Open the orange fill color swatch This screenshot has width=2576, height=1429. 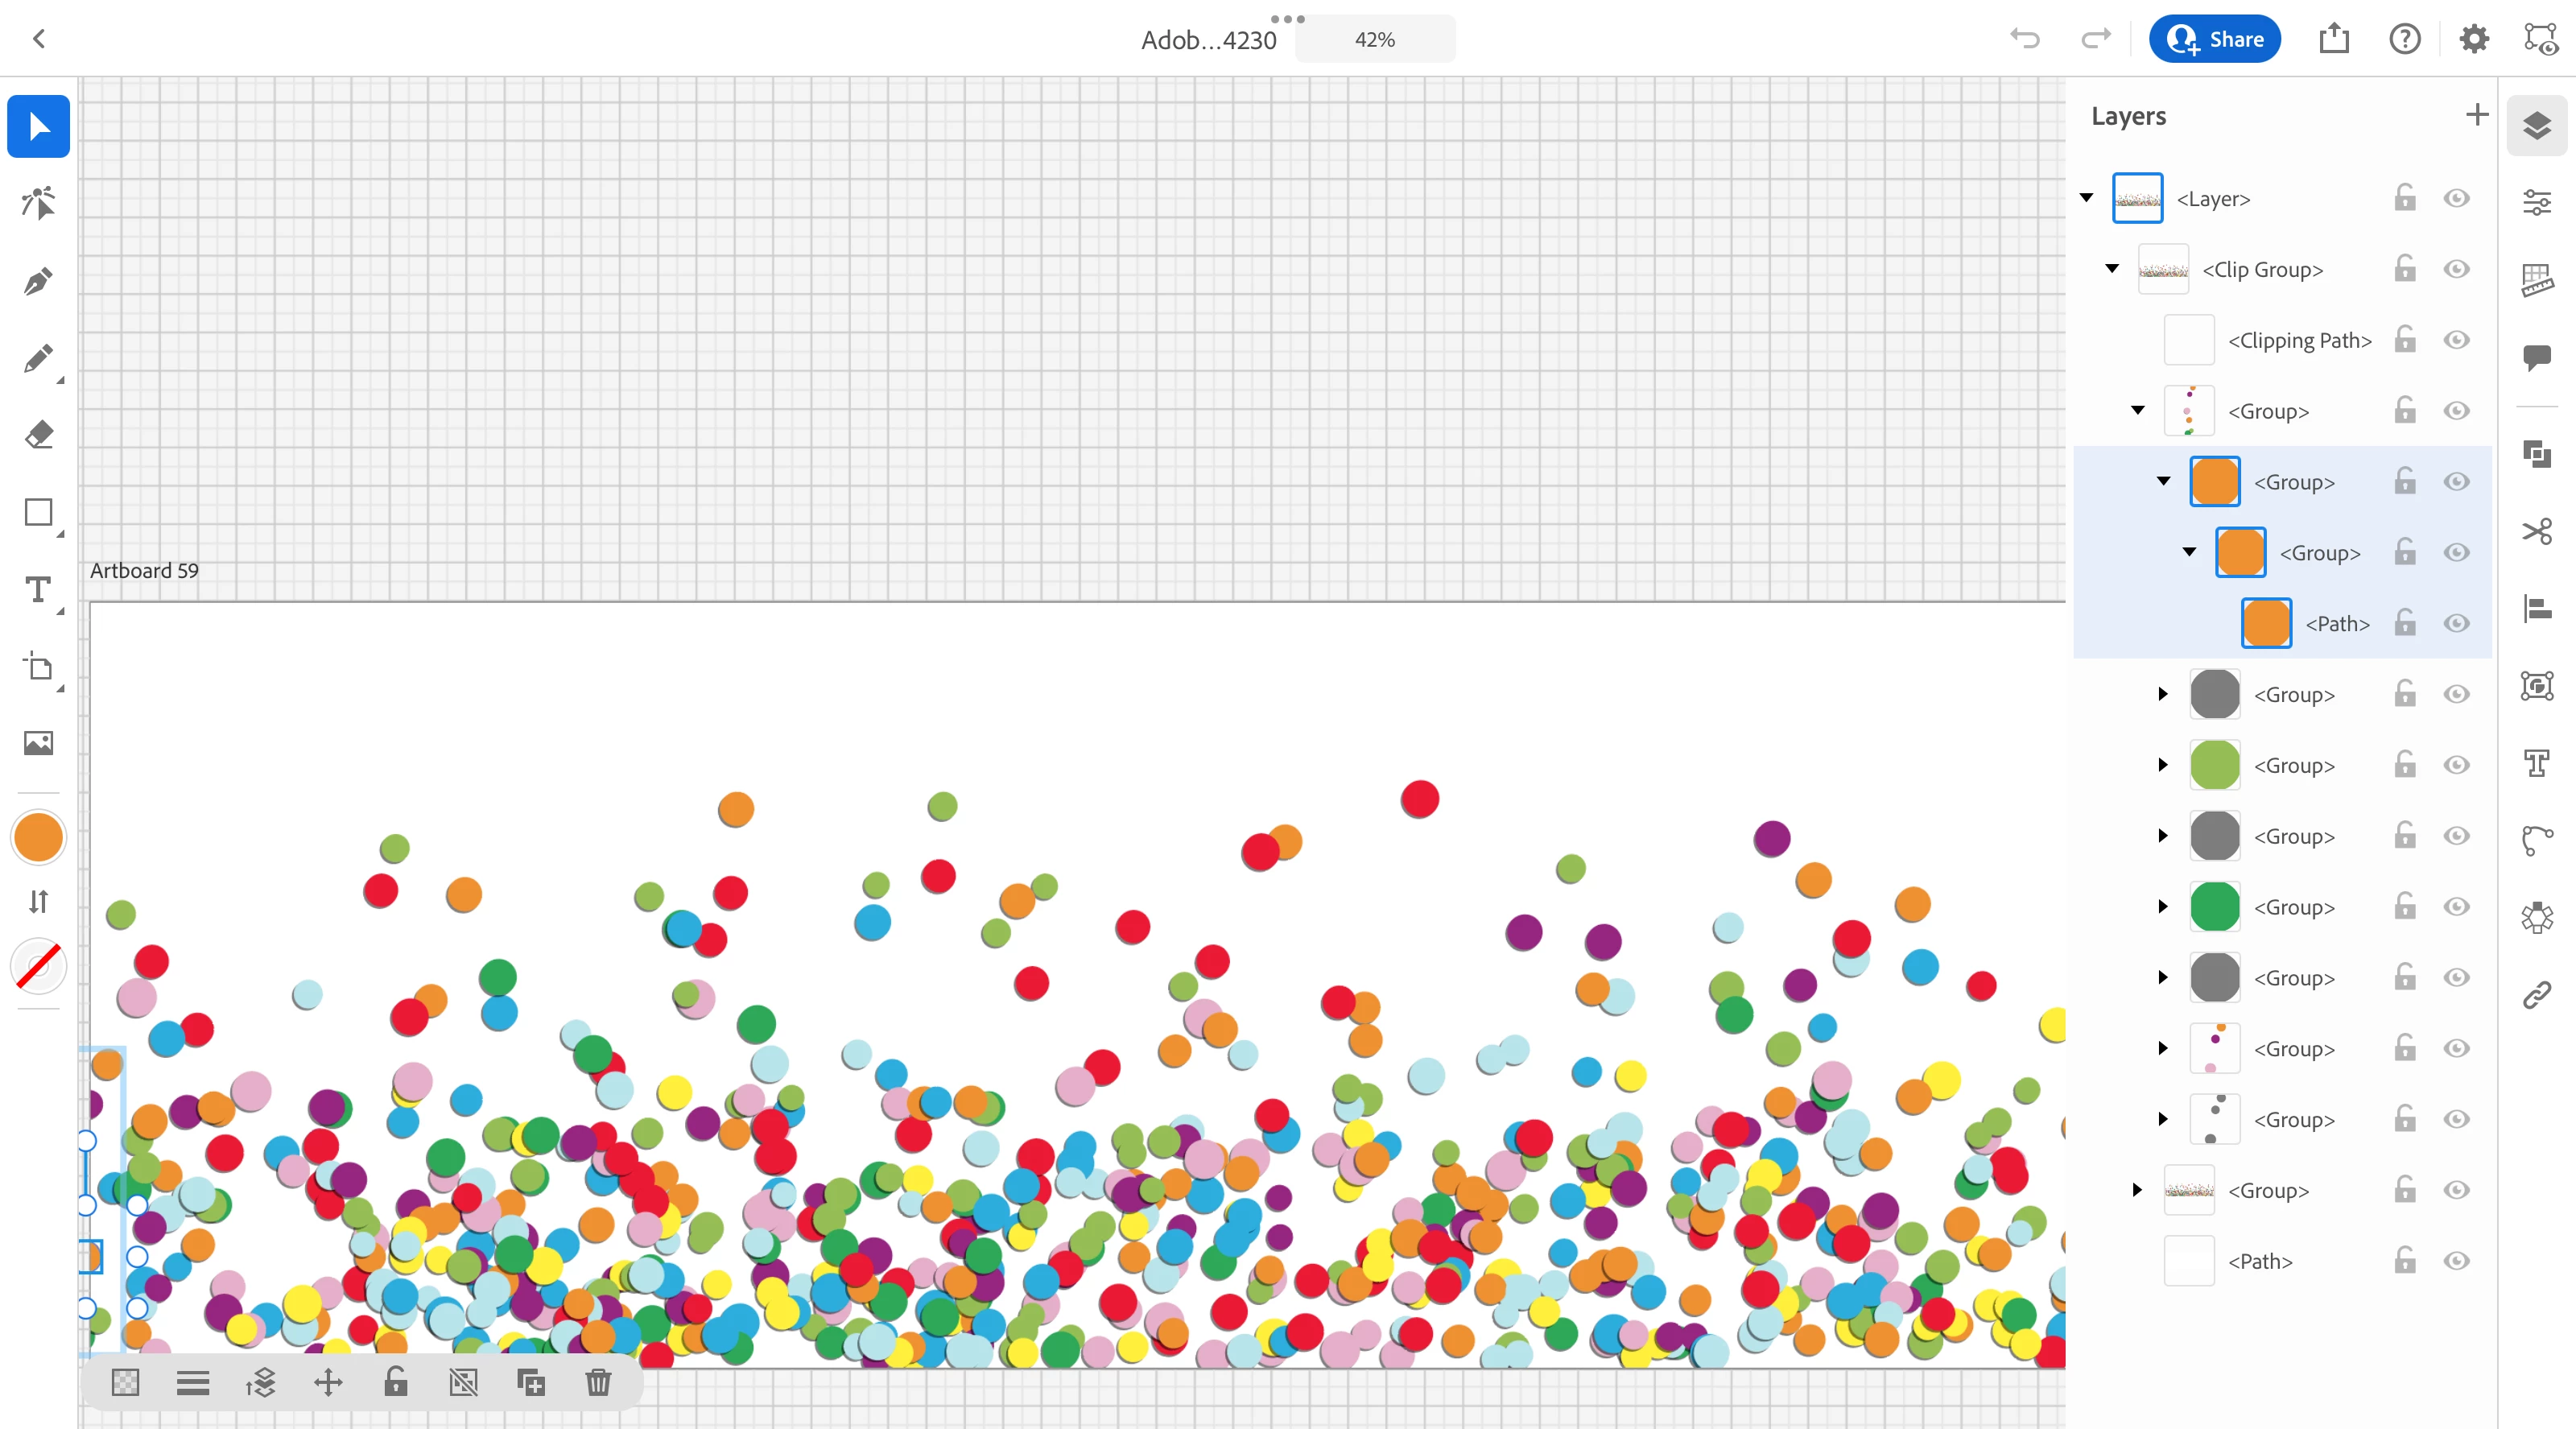[38, 837]
